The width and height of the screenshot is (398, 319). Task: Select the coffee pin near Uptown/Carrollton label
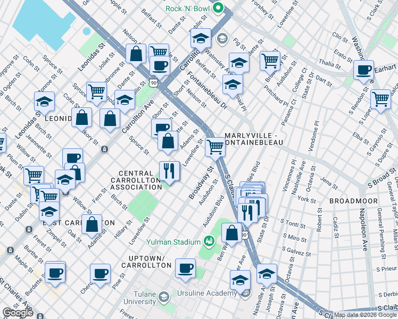click(x=185, y=268)
